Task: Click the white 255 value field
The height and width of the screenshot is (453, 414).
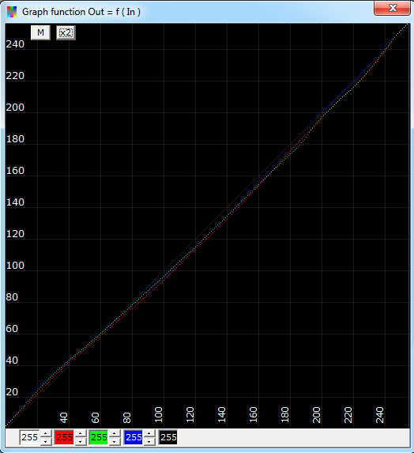Action: pyautogui.click(x=30, y=437)
